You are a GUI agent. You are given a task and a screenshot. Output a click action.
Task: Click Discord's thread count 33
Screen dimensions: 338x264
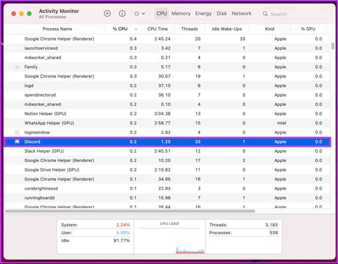click(198, 142)
